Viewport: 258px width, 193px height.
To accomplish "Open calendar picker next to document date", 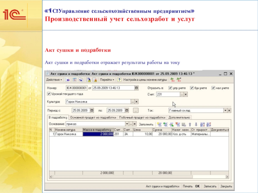I will pyautogui.click(x=136, y=88).
